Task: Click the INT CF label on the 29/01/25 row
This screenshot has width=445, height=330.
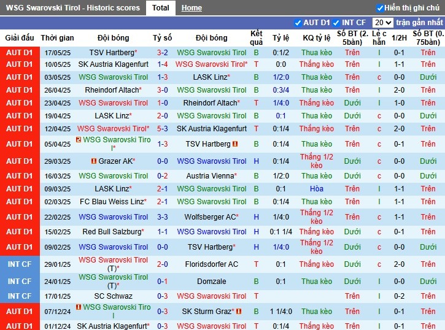Action: [x=20, y=264]
